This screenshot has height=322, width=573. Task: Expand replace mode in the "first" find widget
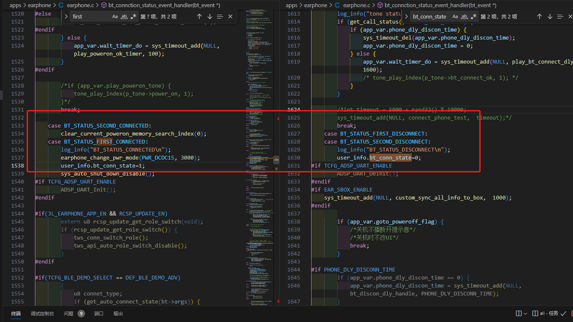pyautogui.click(x=66, y=16)
